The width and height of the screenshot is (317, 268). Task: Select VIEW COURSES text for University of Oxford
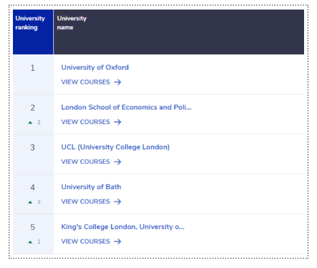coord(85,82)
